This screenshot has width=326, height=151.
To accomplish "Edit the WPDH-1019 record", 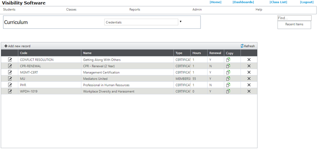I will click(10, 91).
